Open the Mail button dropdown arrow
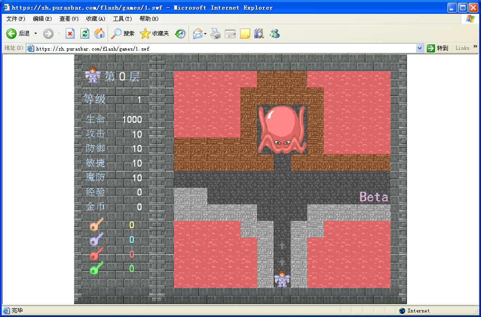This screenshot has height=317, width=481. [205, 34]
